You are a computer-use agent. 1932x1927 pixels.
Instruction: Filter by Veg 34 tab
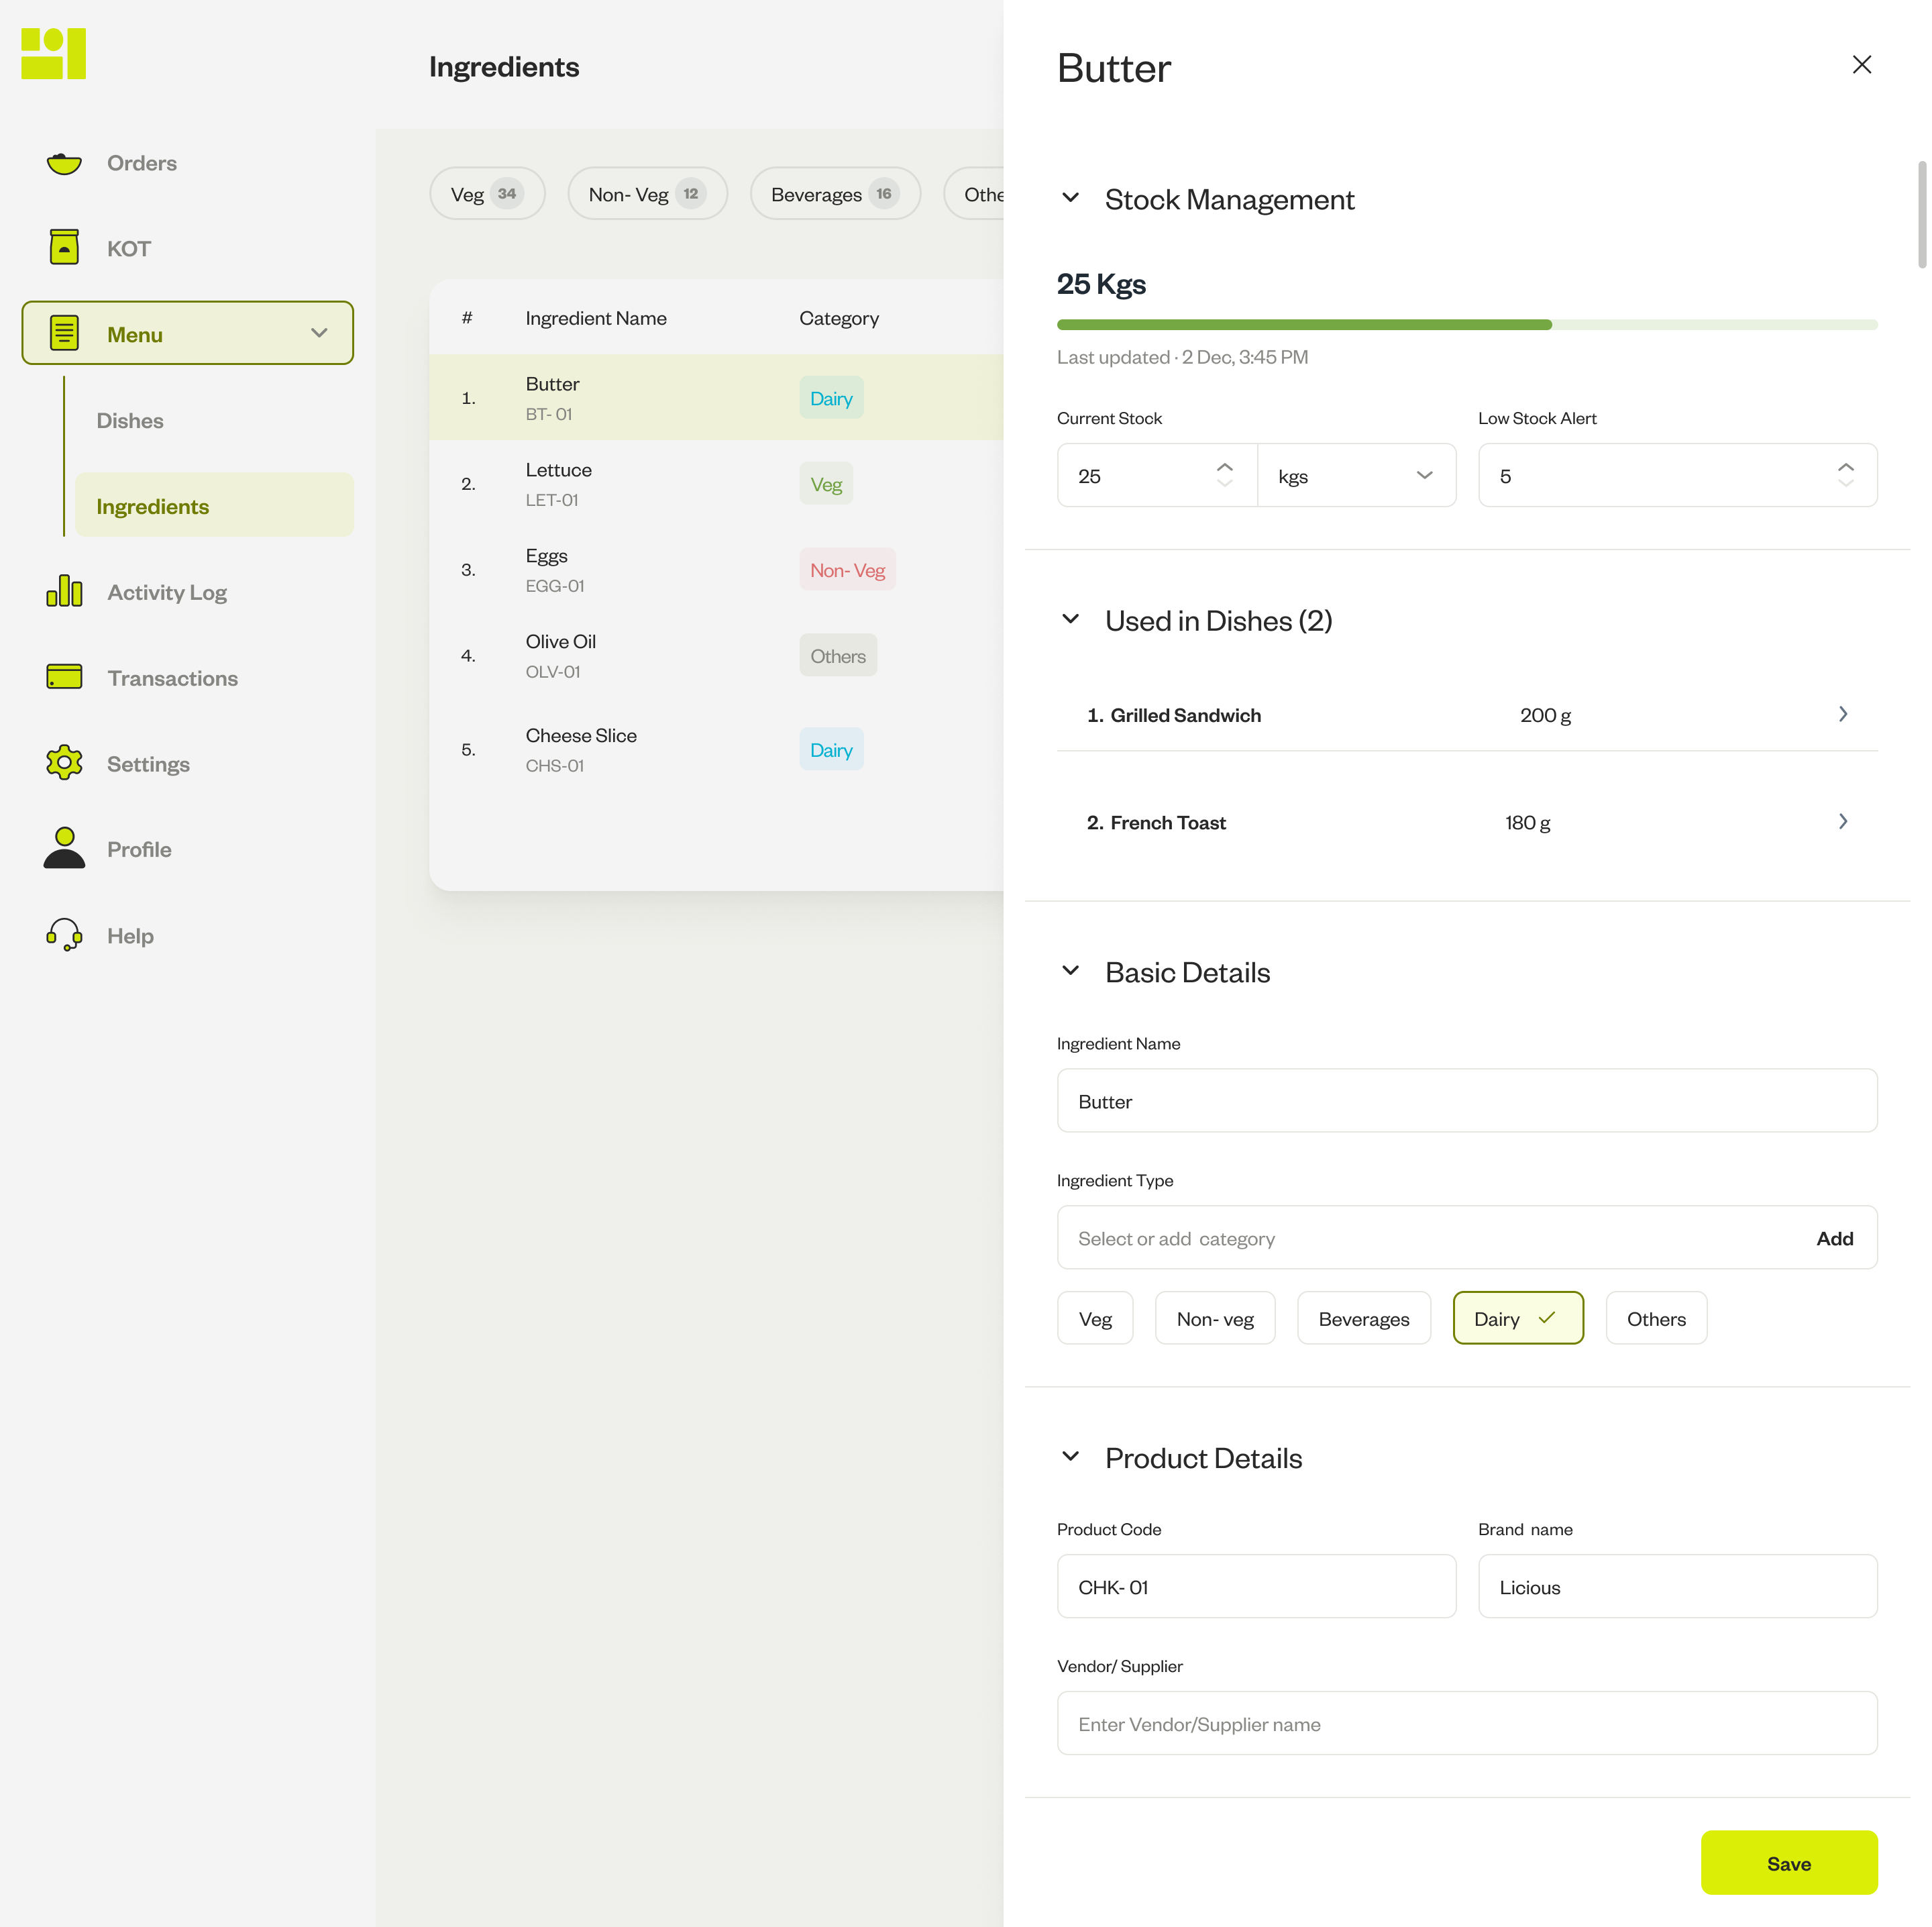click(x=487, y=194)
